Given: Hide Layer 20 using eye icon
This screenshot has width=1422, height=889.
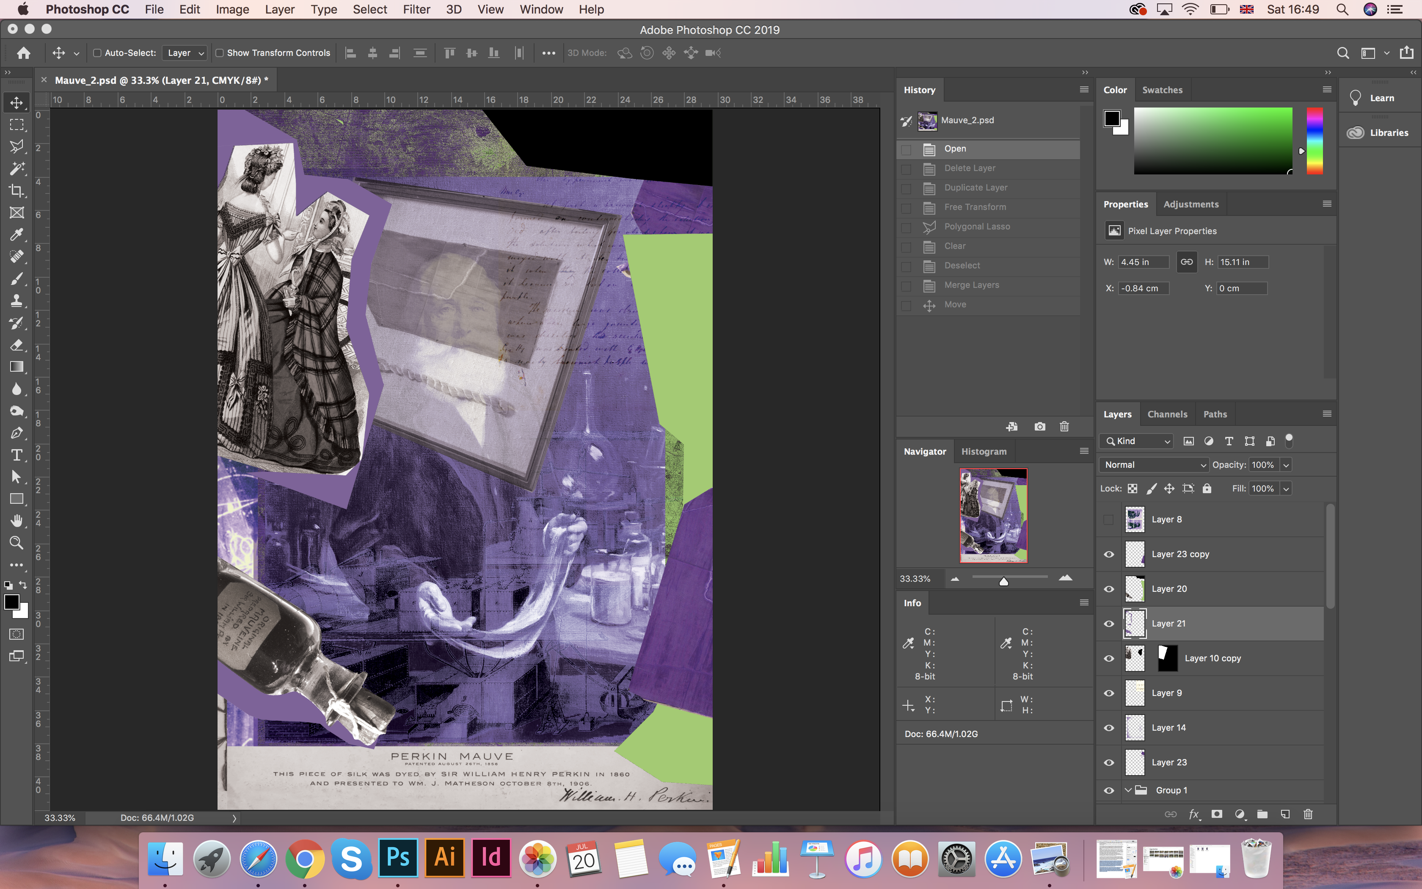Looking at the screenshot, I should pos(1109,589).
